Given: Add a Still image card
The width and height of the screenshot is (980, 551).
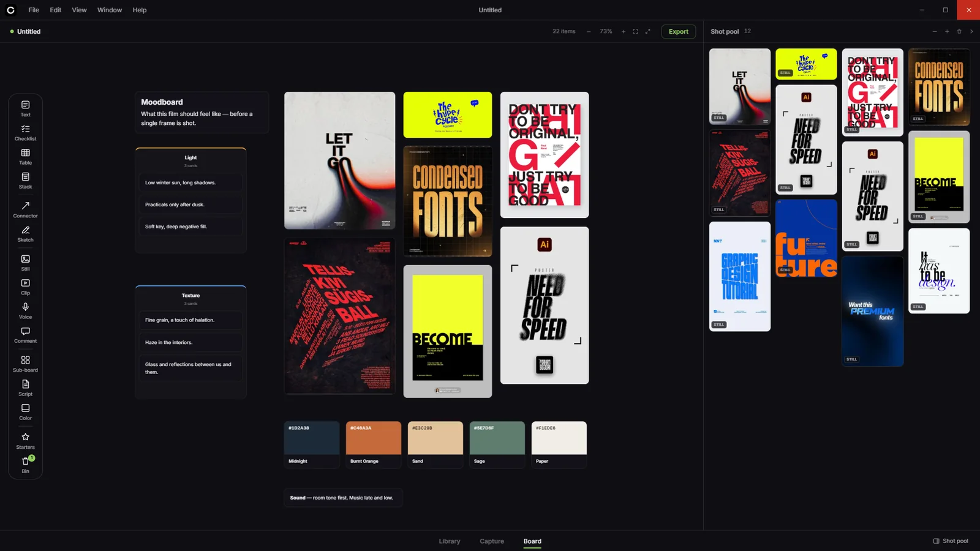Looking at the screenshot, I should point(25,263).
